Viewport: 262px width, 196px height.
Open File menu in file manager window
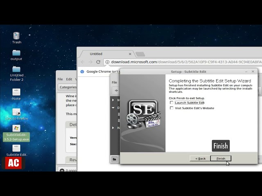pos(115,82)
